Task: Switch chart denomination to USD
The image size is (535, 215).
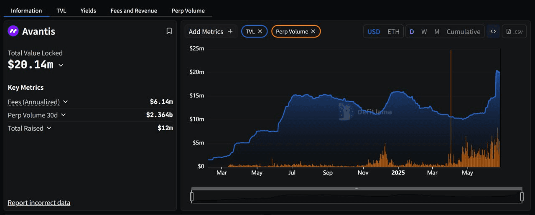Action: click(x=374, y=31)
